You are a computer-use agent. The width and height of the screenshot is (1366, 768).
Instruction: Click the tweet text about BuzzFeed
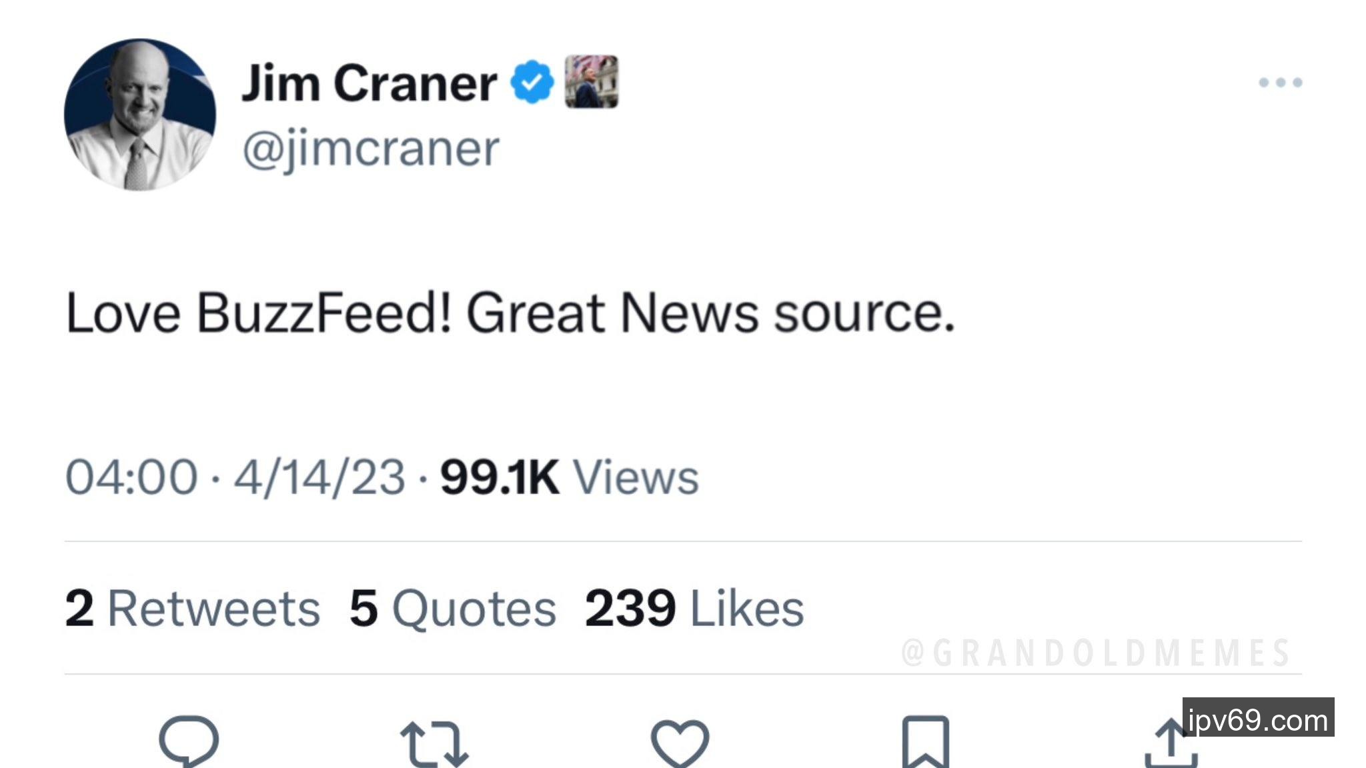pos(510,313)
